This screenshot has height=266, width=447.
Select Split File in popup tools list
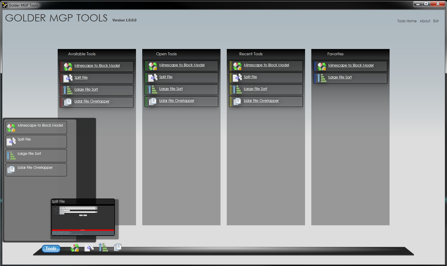[36, 142]
